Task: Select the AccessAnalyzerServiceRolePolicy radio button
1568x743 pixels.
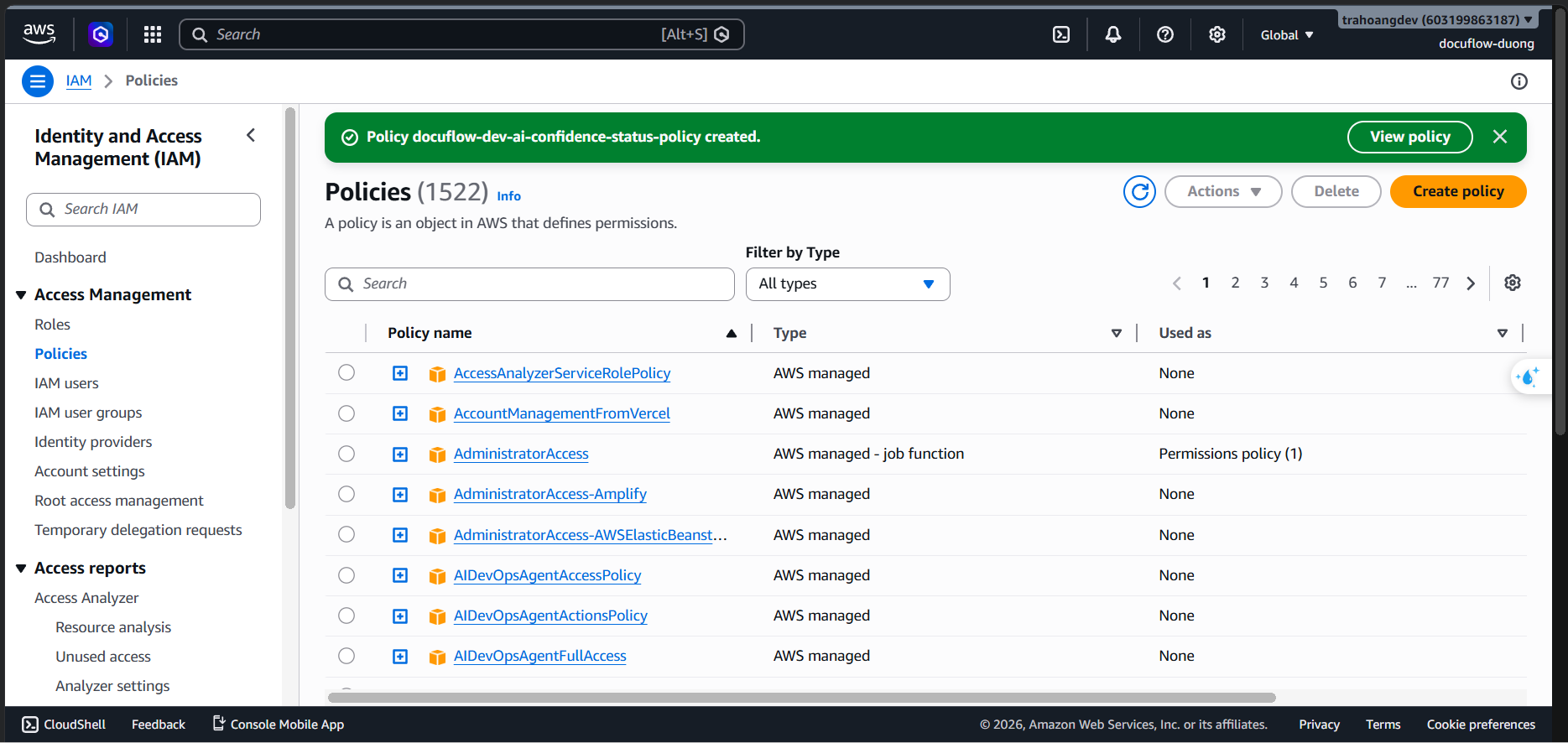Action: click(x=346, y=372)
